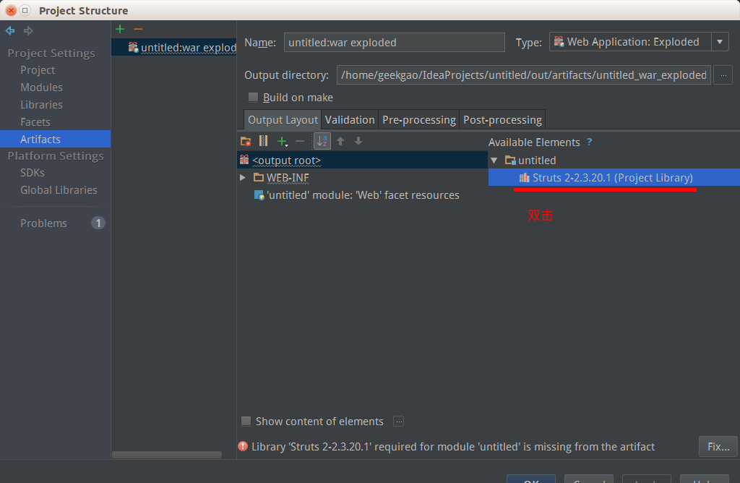Add copy of element with green plus
The width and height of the screenshot is (740, 483).
283,141
